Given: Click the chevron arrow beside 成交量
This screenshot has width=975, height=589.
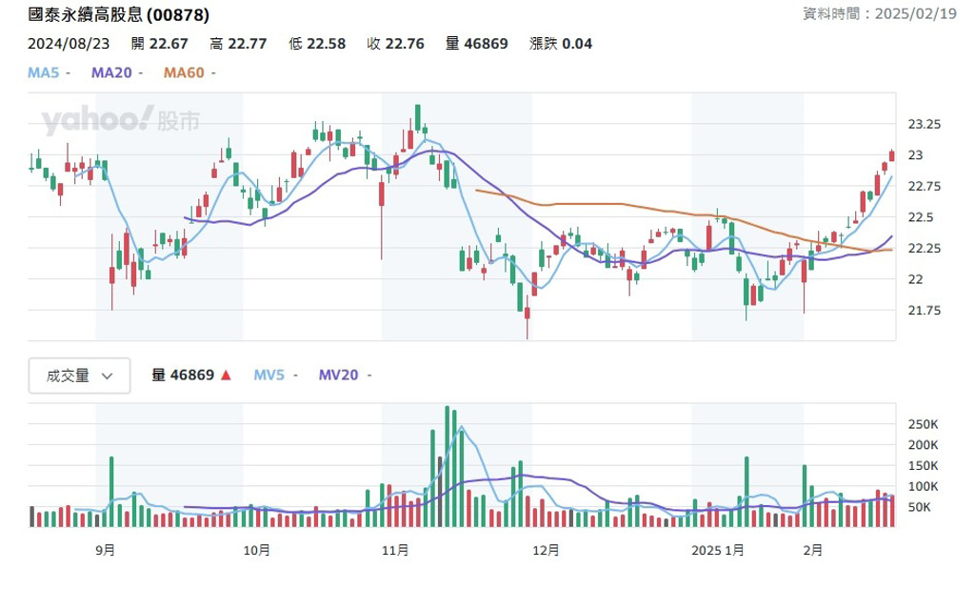Looking at the screenshot, I should (x=107, y=376).
